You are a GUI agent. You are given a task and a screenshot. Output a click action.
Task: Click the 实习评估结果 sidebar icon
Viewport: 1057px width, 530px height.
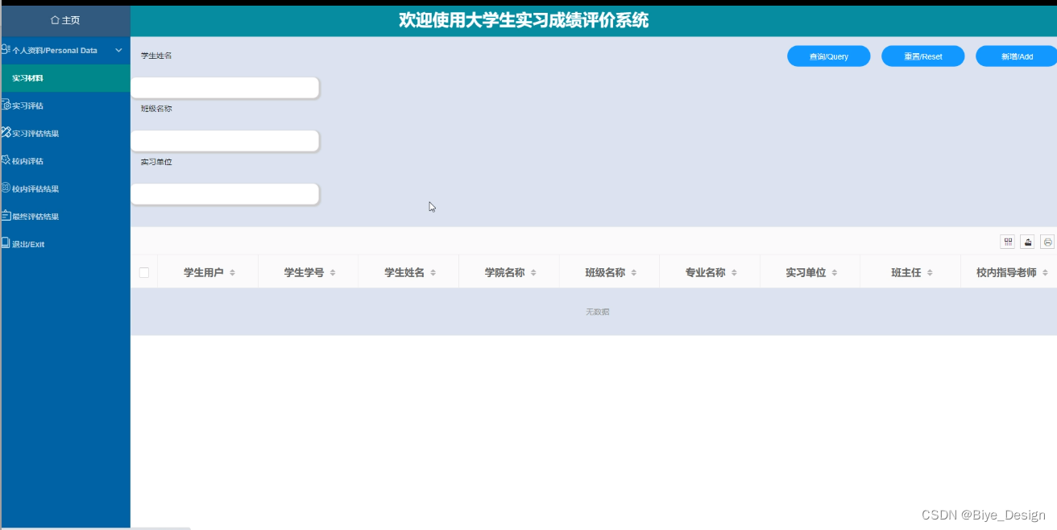pyautogui.click(x=6, y=133)
